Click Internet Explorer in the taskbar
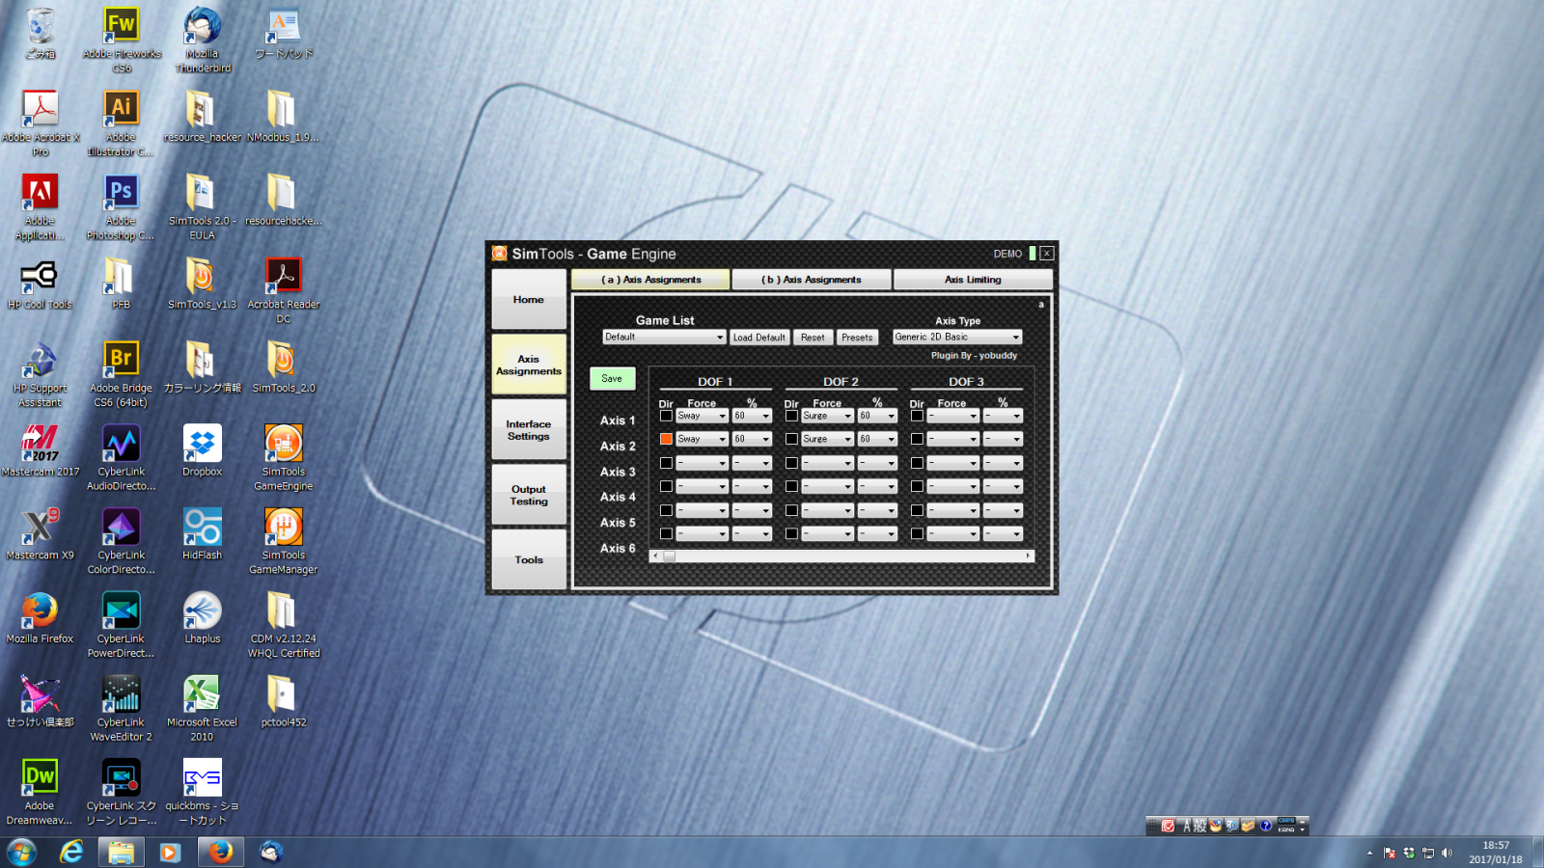 point(71,852)
